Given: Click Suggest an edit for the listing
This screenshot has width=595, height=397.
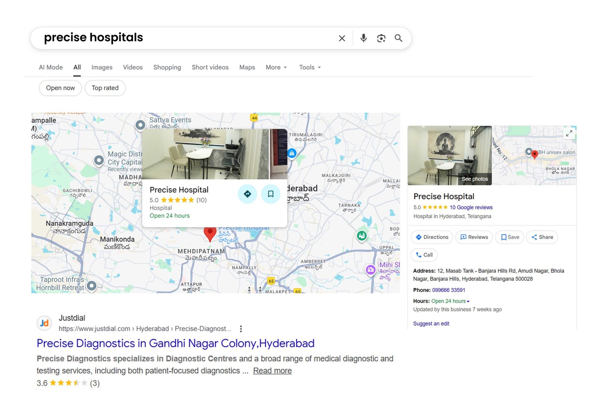Looking at the screenshot, I should pyautogui.click(x=431, y=323).
